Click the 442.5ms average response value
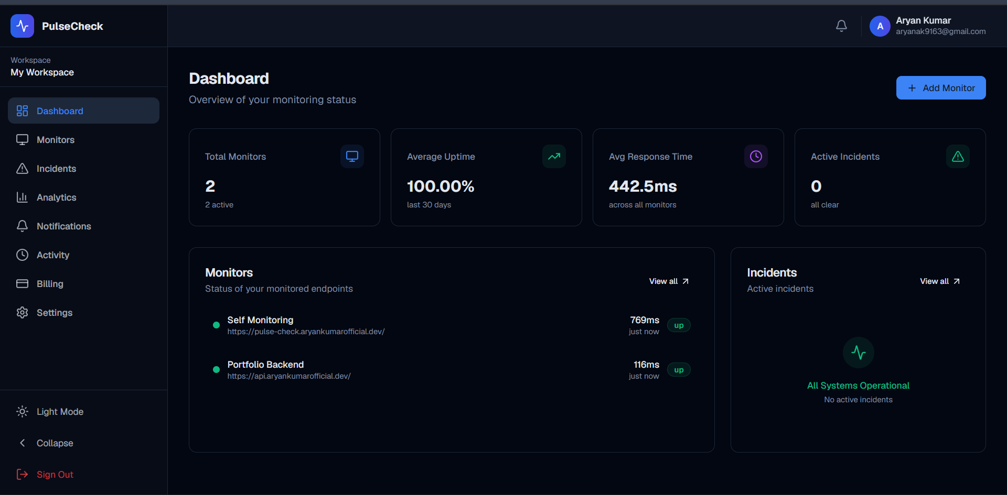Screen dimensions: 1007x495 [642, 186]
